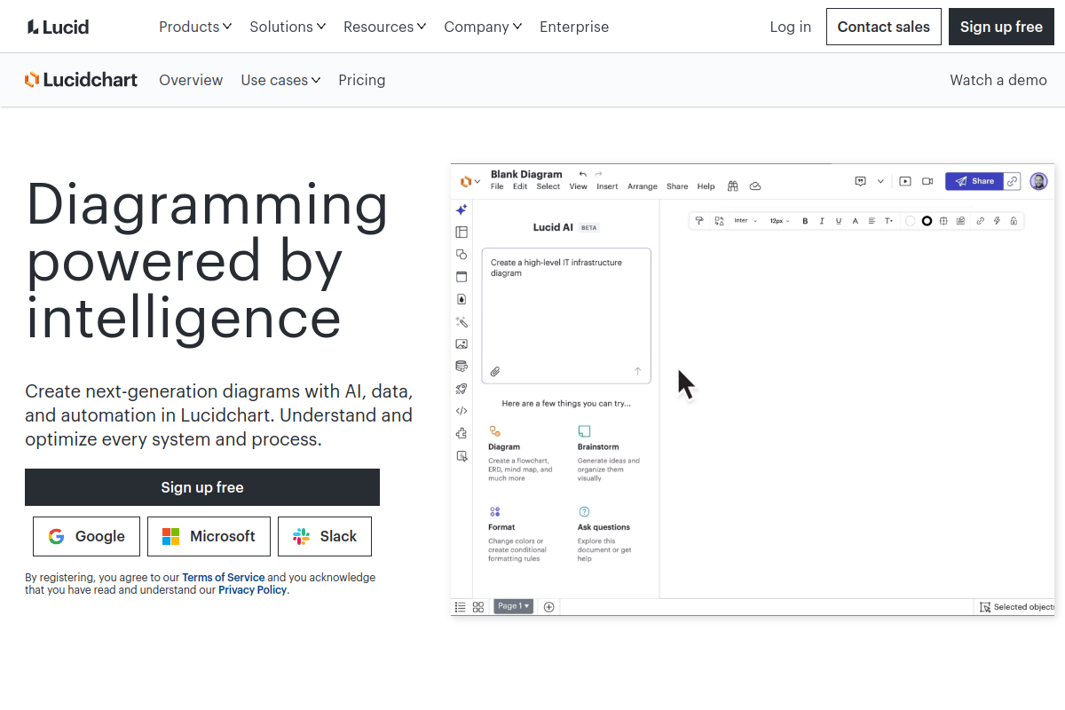Open the Insert menu in the editor
Viewport: 1065px width, 710px height.
tap(607, 186)
